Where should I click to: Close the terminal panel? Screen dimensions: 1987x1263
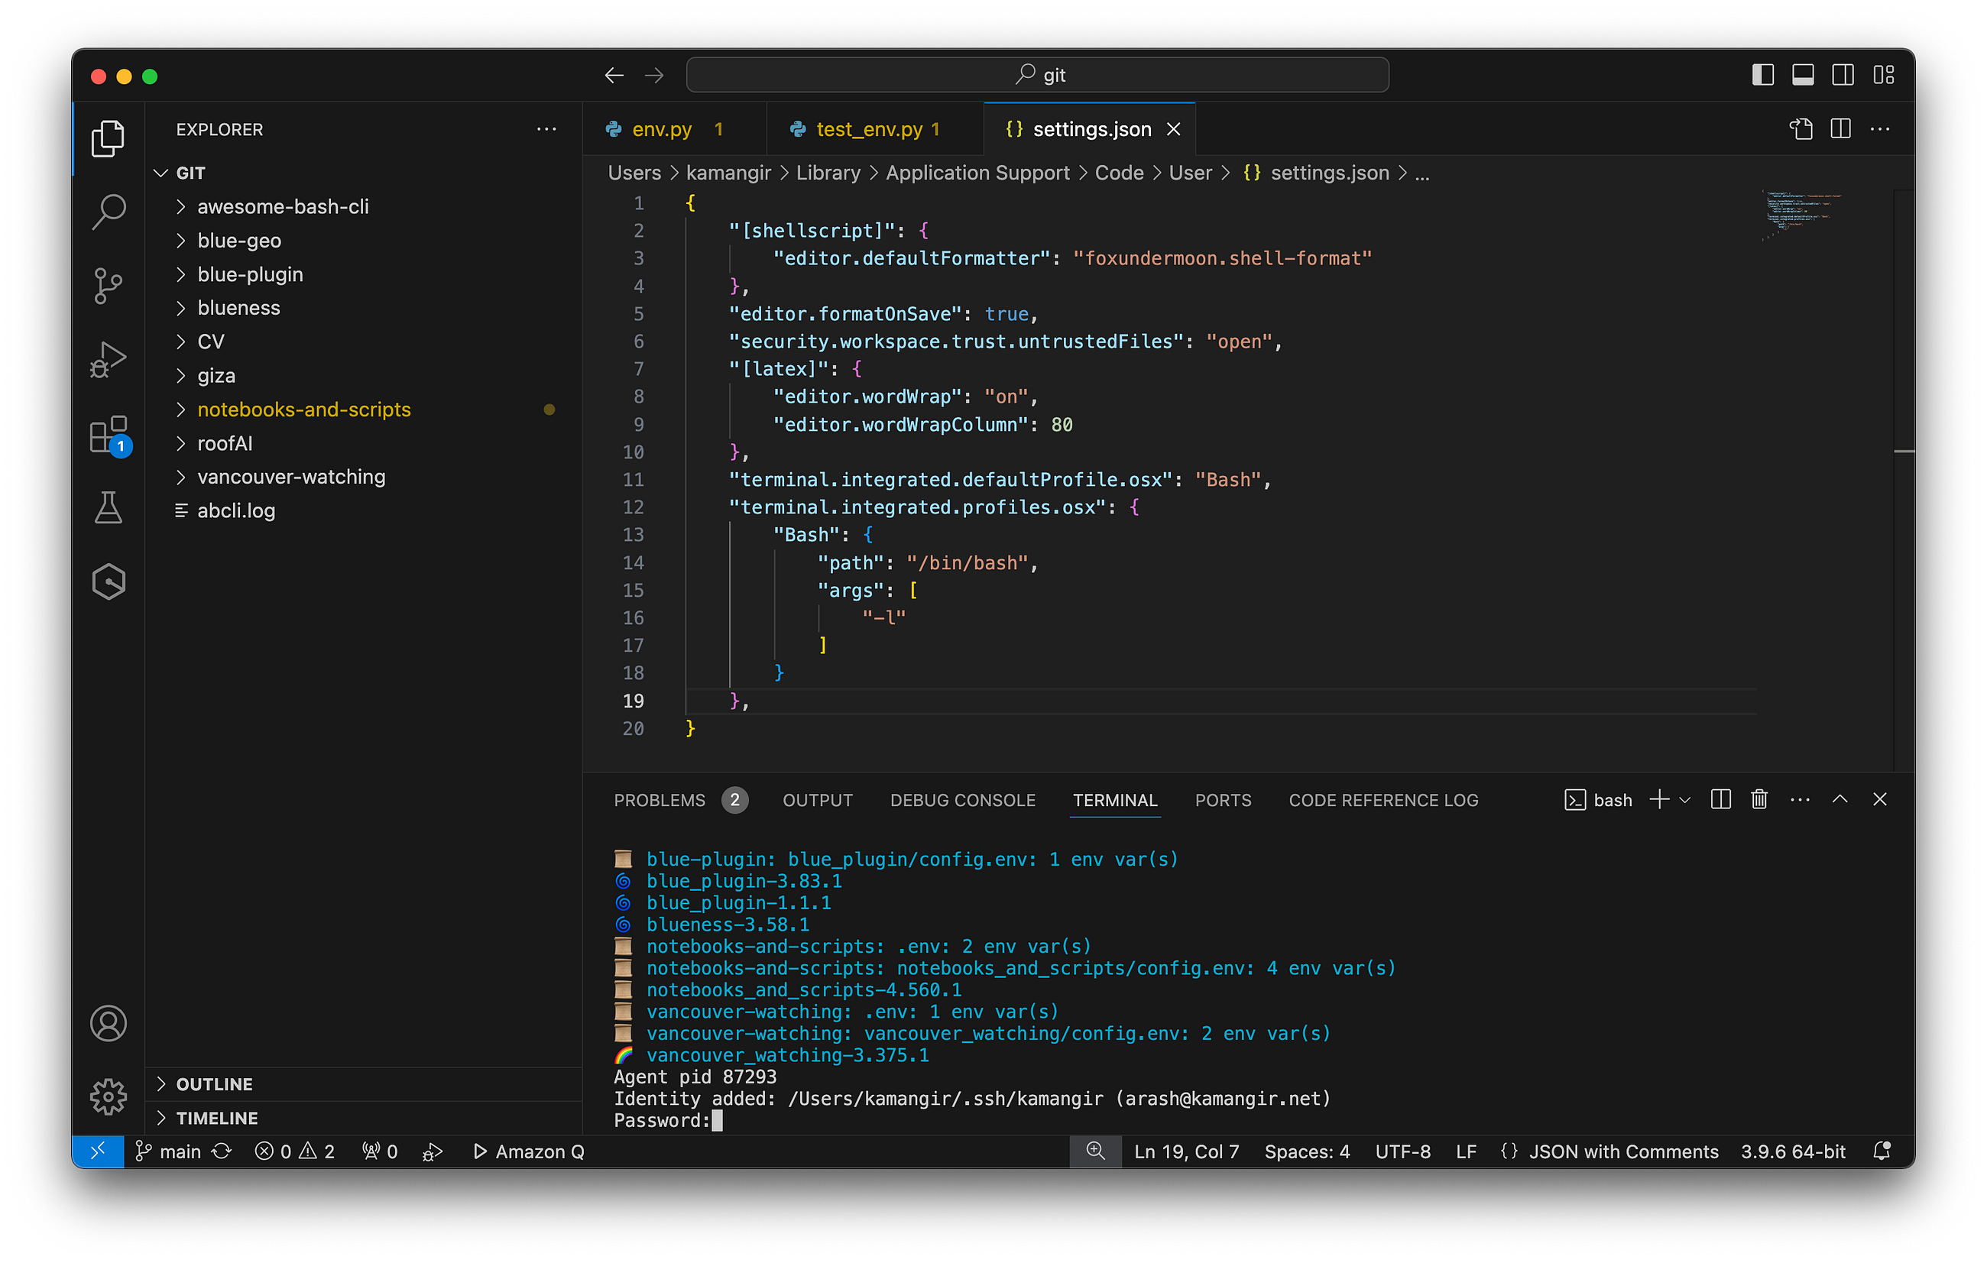pos(1880,799)
